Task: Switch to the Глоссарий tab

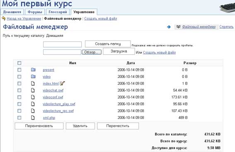Action: point(58,12)
